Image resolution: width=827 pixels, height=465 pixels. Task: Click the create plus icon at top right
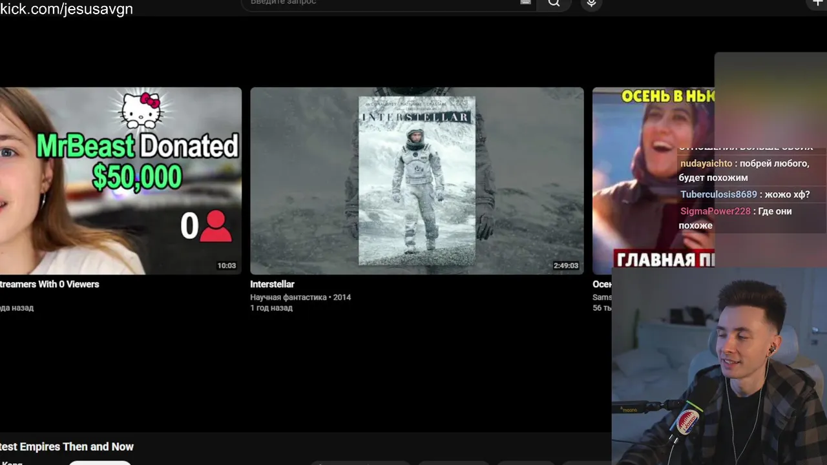[818, 3]
